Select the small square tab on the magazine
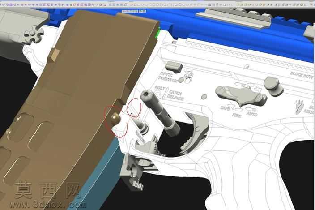The image size is (315, 210). coord(54,55)
